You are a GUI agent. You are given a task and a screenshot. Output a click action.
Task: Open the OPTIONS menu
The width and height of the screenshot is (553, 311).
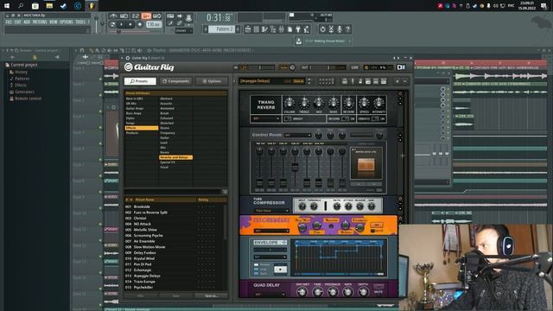pyautogui.click(x=66, y=22)
